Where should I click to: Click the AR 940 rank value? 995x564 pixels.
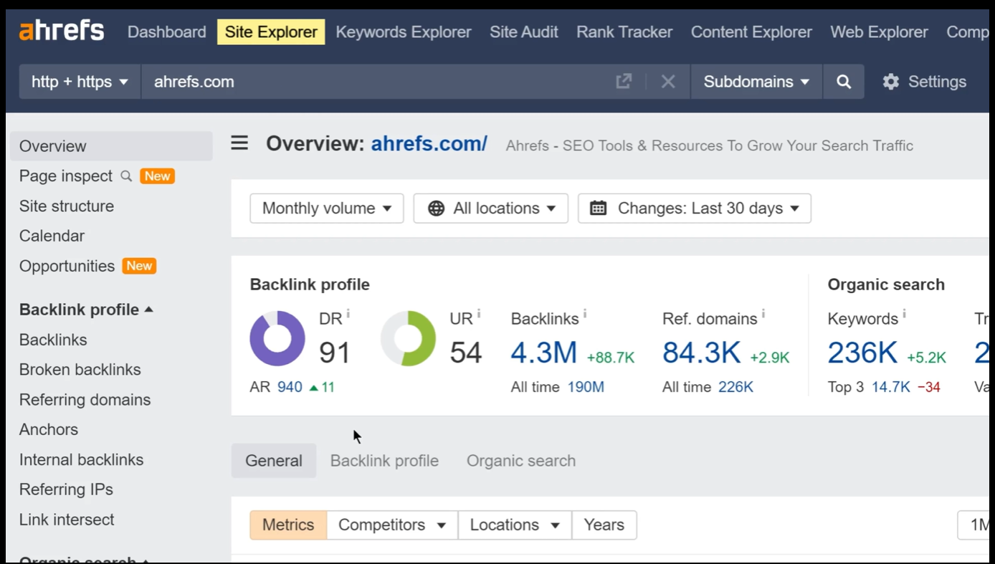coord(290,388)
